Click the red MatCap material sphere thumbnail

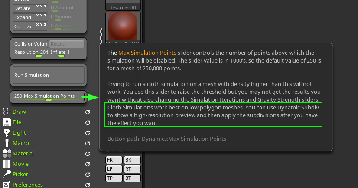click(x=123, y=27)
